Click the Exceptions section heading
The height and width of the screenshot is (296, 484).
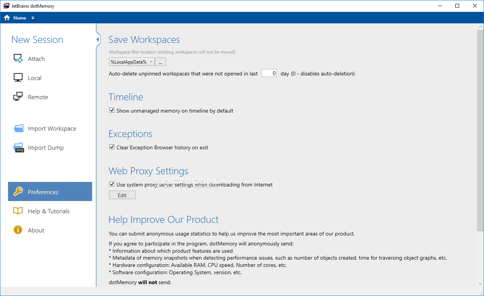click(x=130, y=134)
